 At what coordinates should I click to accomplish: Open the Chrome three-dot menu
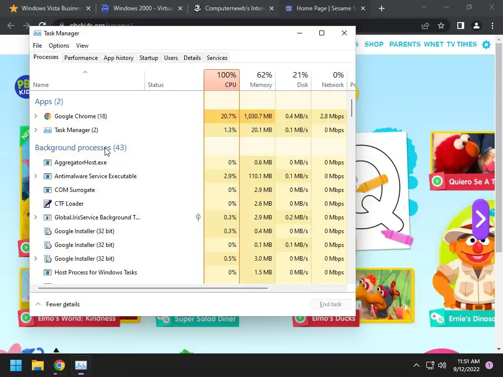[492, 26]
